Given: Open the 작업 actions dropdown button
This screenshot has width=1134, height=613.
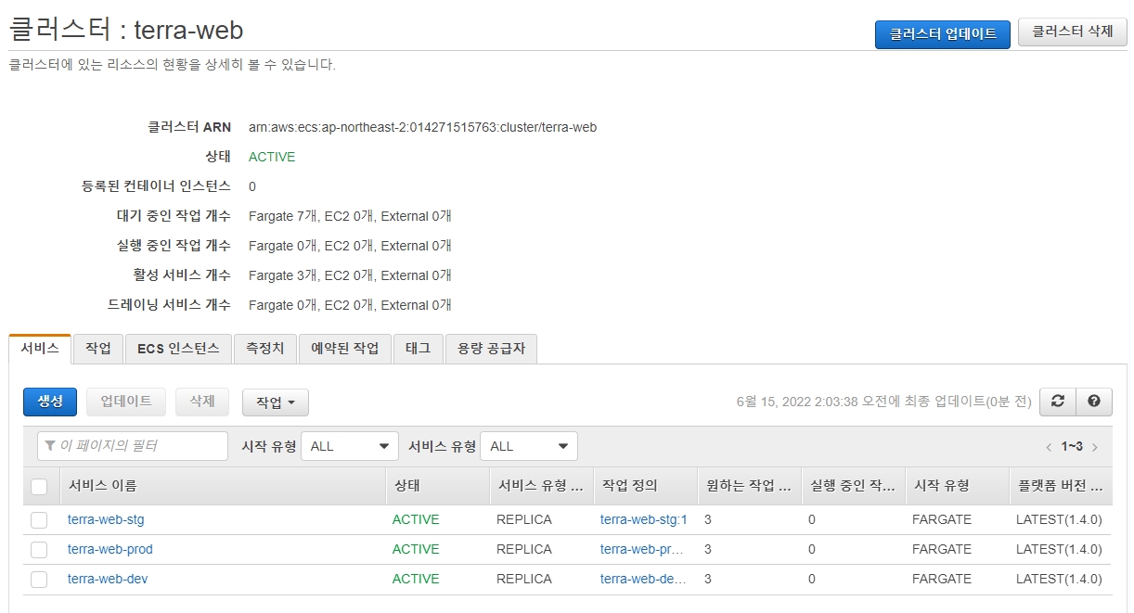Looking at the screenshot, I should point(275,402).
